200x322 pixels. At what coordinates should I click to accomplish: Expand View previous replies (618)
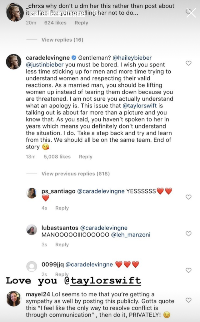pos(75,174)
